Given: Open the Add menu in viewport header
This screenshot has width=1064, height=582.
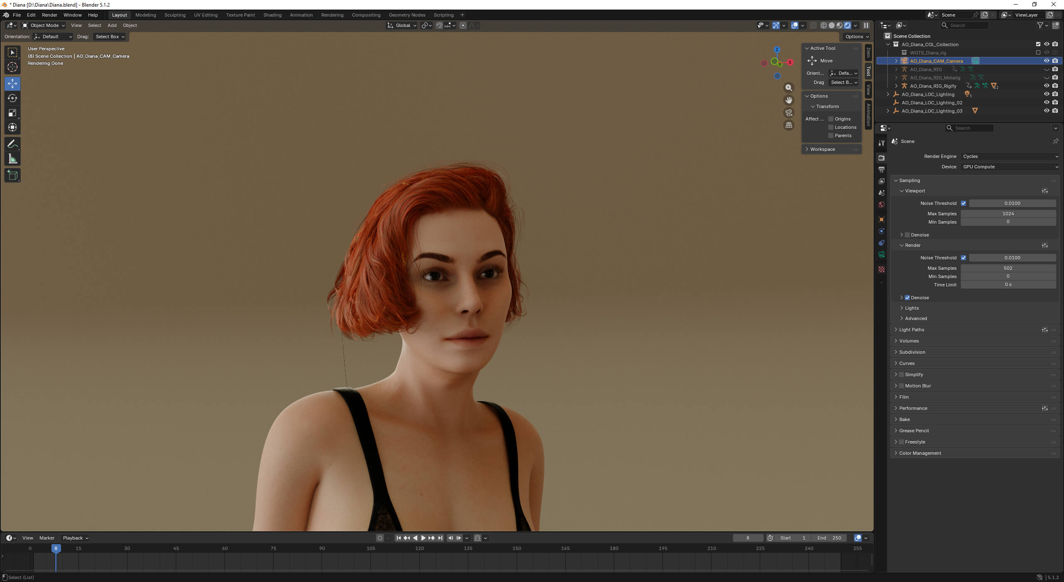Looking at the screenshot, I should click(112, 25).
